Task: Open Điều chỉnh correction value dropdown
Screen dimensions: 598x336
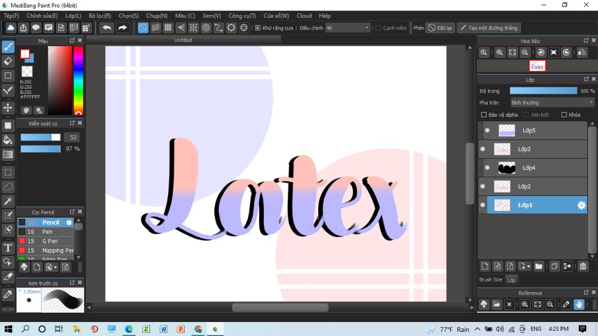Action: (x=347, y=28)
